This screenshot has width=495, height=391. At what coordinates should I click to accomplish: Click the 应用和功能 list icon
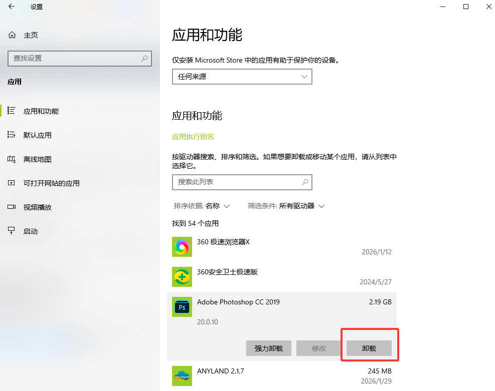click(x=11, y=111)
